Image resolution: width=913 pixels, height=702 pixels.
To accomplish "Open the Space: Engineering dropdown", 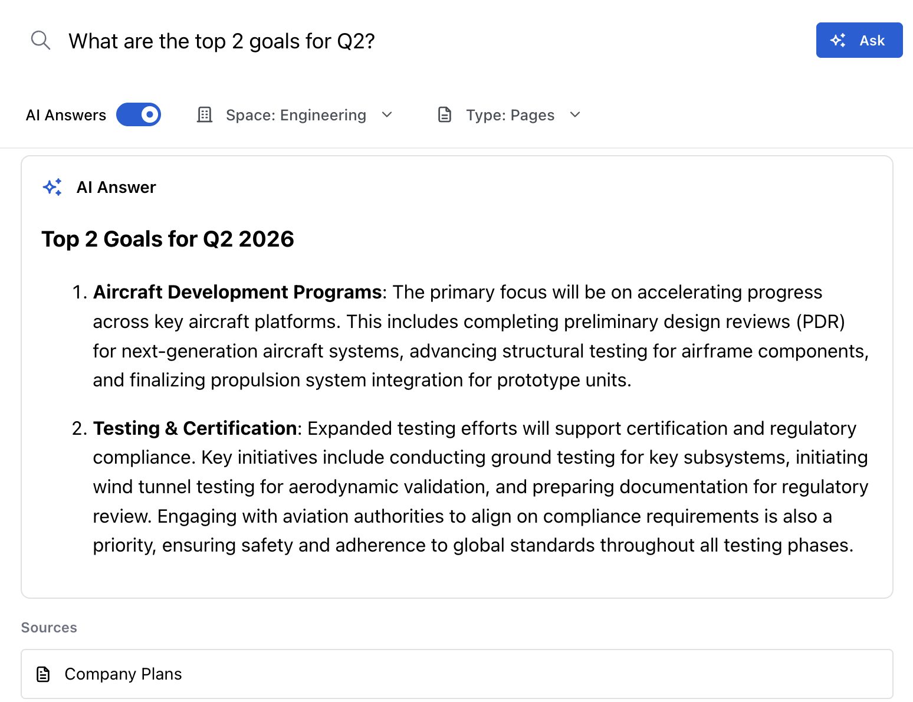I will click(295, 115).
